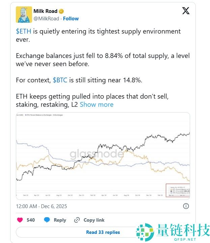
Task: Follow the Milk Road account
Action: click(71, 19)
